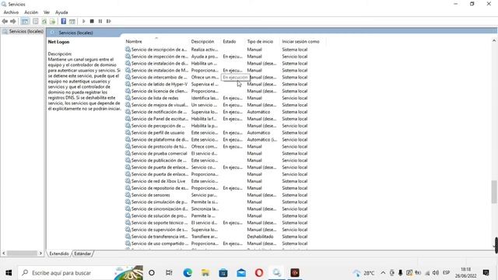Stop the service with stop icon
Screen dimensions: 498x280
point(92,21)
